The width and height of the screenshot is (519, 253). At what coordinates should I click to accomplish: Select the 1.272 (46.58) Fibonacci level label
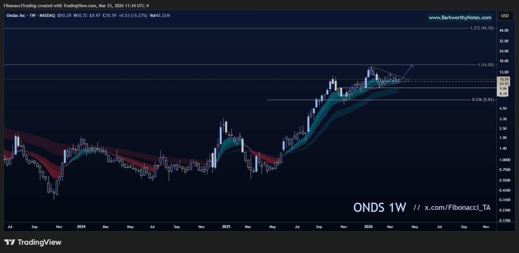[x=482, y=28]
